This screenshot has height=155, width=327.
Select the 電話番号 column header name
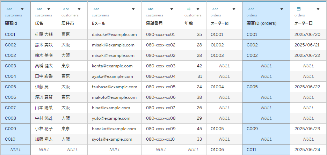point(154,23)
